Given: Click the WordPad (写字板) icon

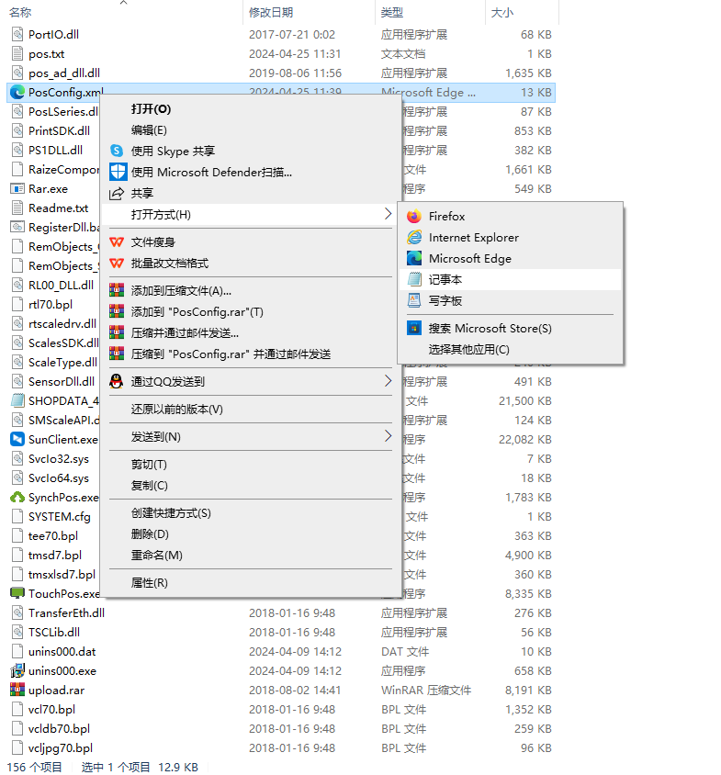Looking at the screenshot, I should click(414, 300).
